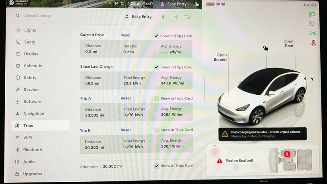
Task: Tap Open Boot label
Action: click(288, 44)
